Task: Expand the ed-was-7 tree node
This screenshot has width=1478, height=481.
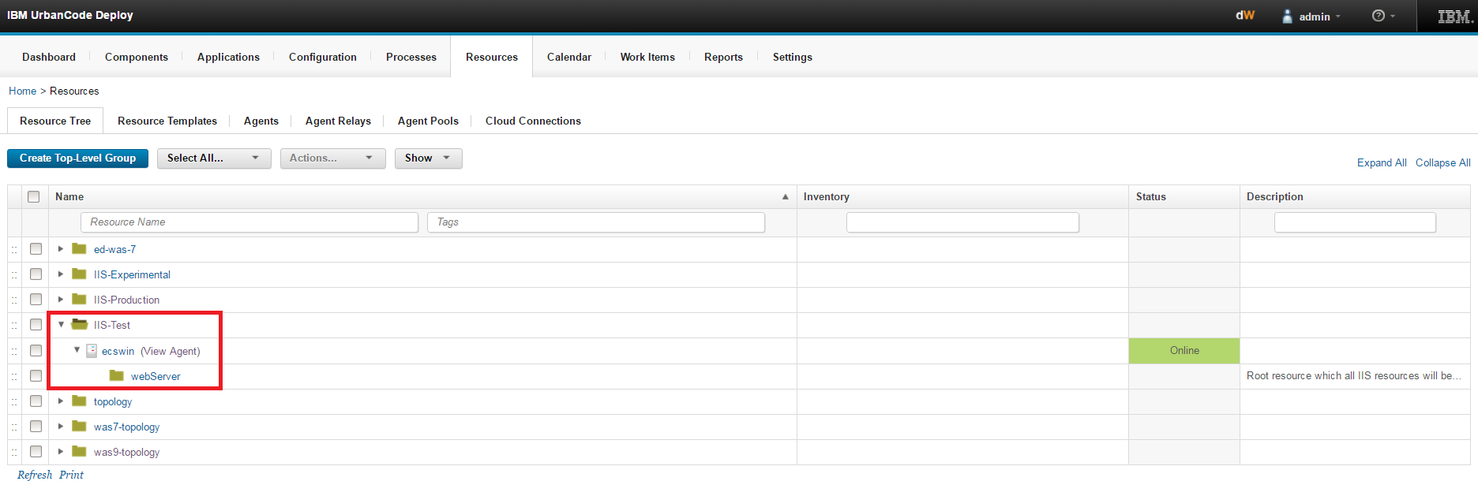Action: (x=61, y=249)
